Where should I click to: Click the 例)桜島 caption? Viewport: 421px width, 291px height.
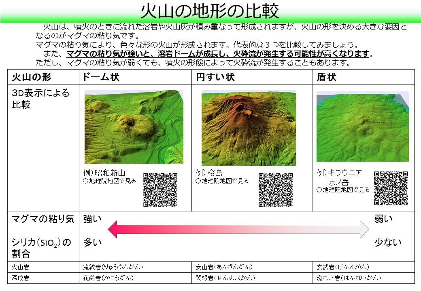tap(209, 173)
